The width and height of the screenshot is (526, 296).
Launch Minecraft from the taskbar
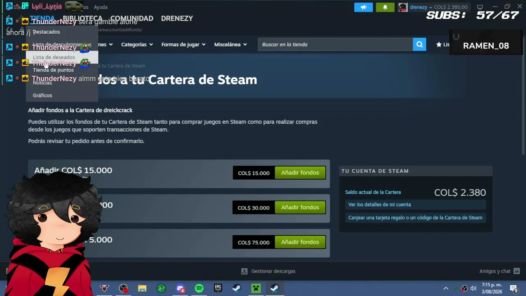[x=256, y=288]
